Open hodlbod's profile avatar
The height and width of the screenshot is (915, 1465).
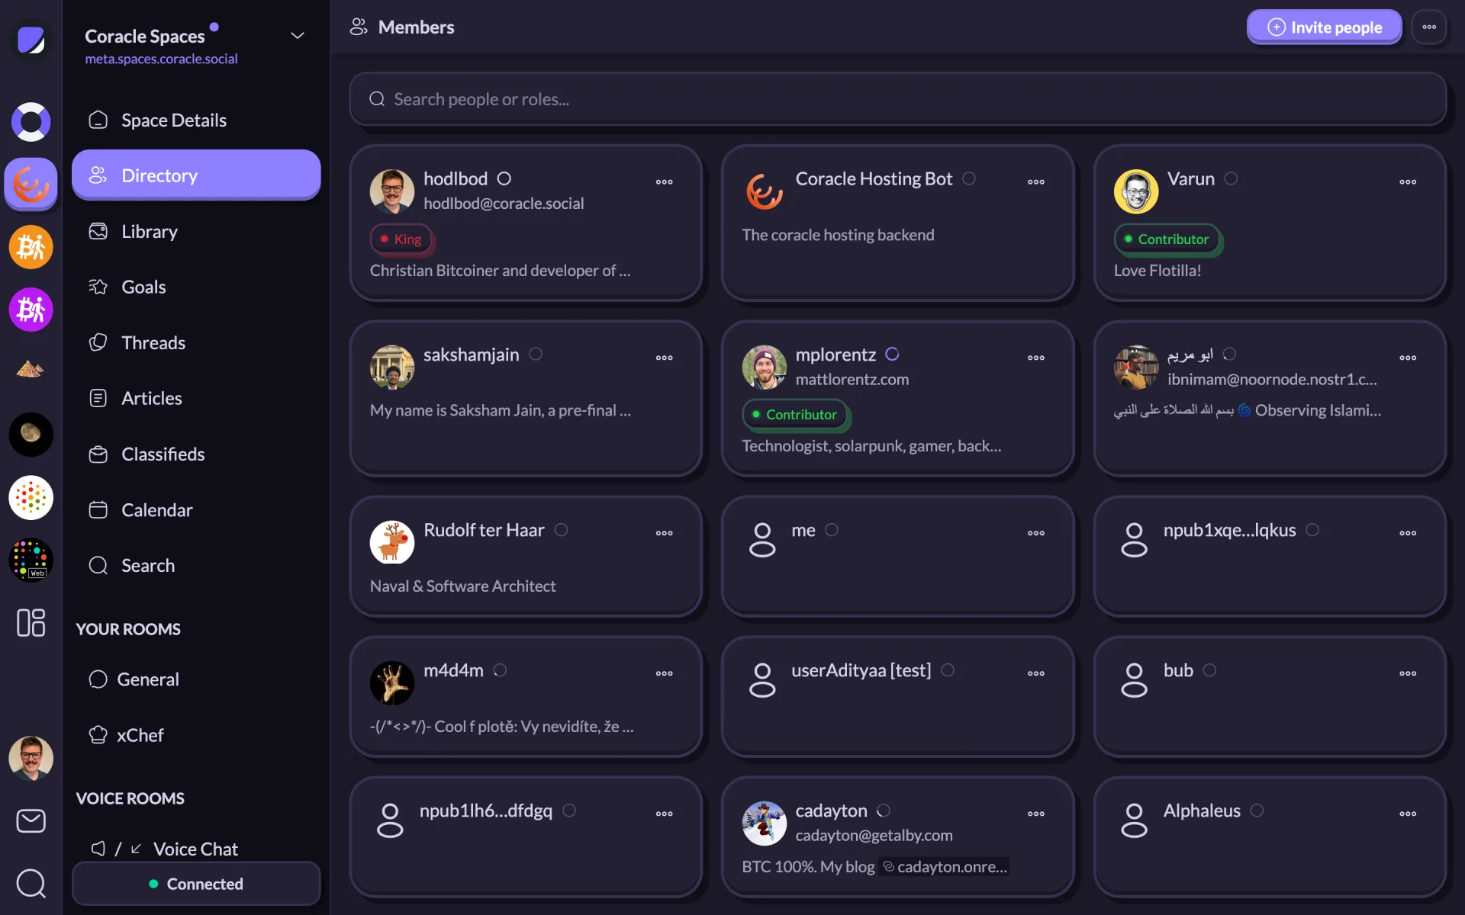[x=392, y=191]
